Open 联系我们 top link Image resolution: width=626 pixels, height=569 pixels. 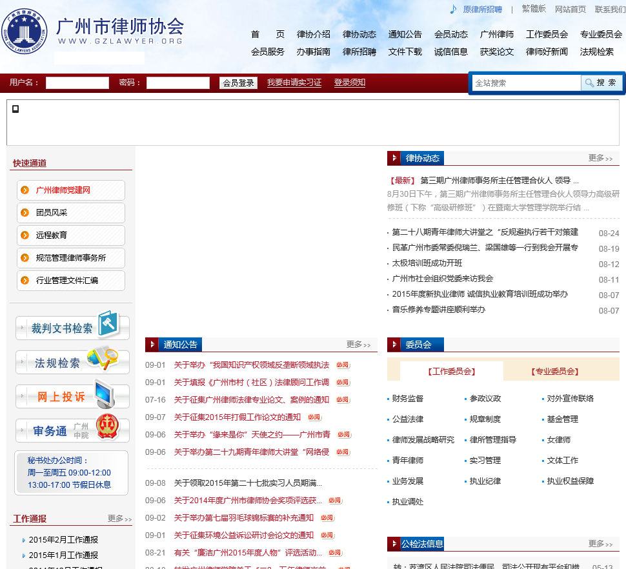click(x=610, y=9)
